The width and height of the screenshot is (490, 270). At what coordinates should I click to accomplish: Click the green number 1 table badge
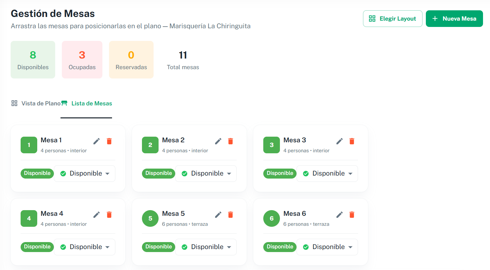(29, 145)
